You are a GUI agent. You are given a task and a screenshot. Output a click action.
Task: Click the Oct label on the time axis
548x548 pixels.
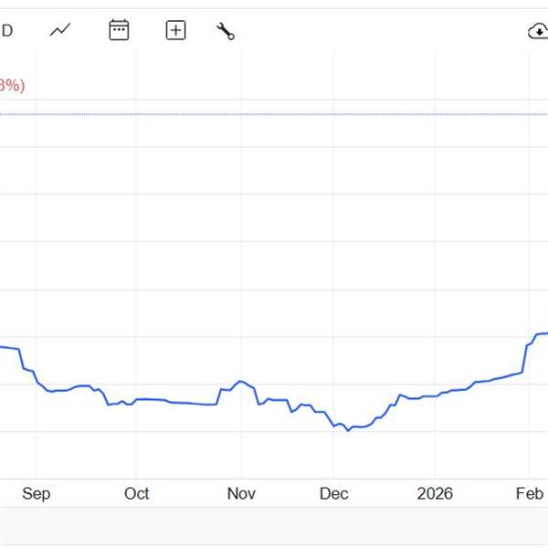pyautogui.click(x=137, y=494)
